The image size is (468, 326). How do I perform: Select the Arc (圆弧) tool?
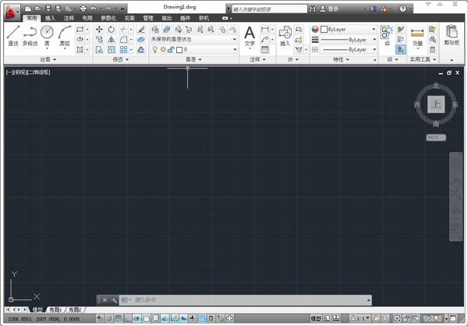(64, 34)
